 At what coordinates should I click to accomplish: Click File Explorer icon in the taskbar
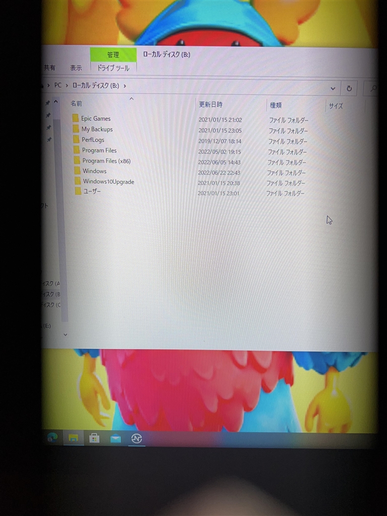coord(73,438)
